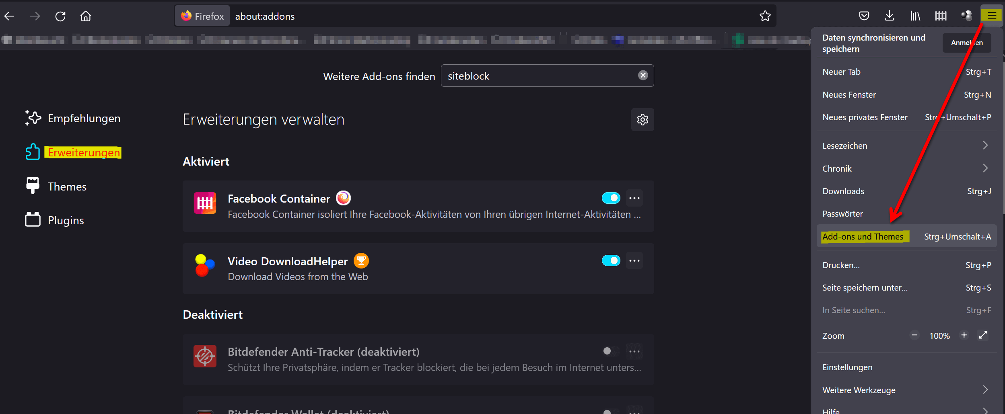Open Neues privates Fenster
This screenshot has width=1005, height=414.
907,117
